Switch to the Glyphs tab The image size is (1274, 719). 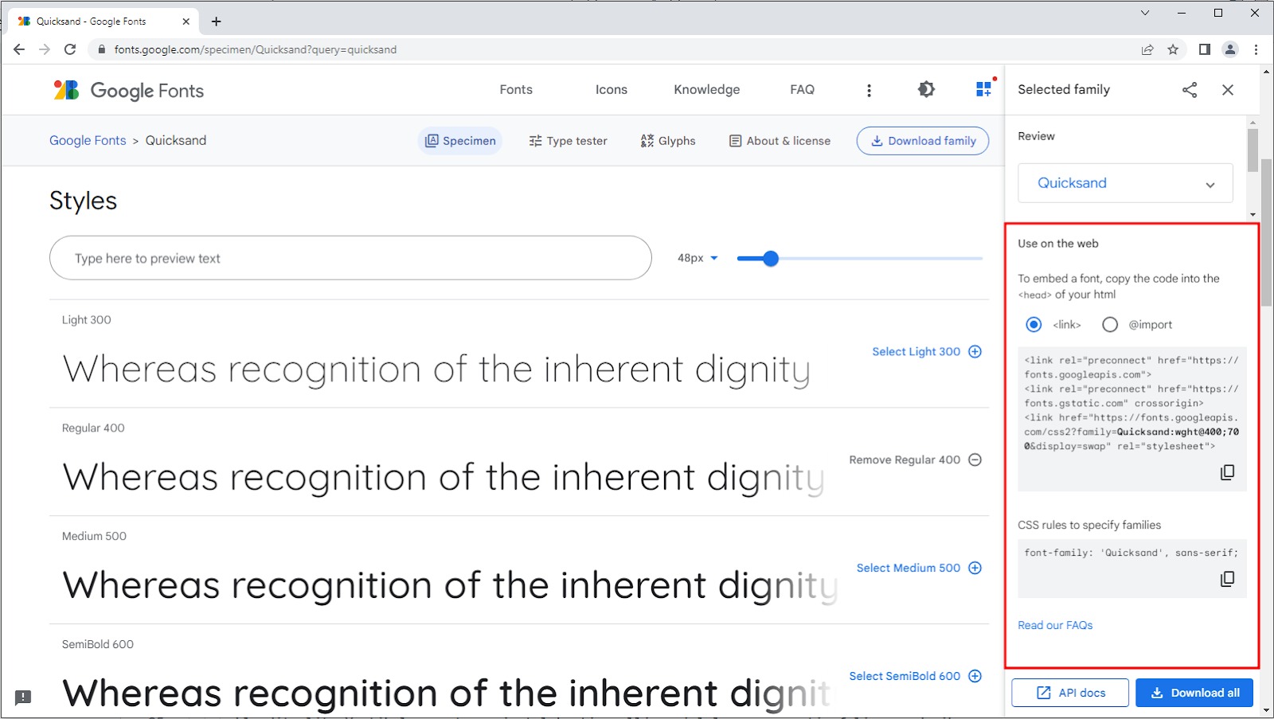(x=668, y=141)
